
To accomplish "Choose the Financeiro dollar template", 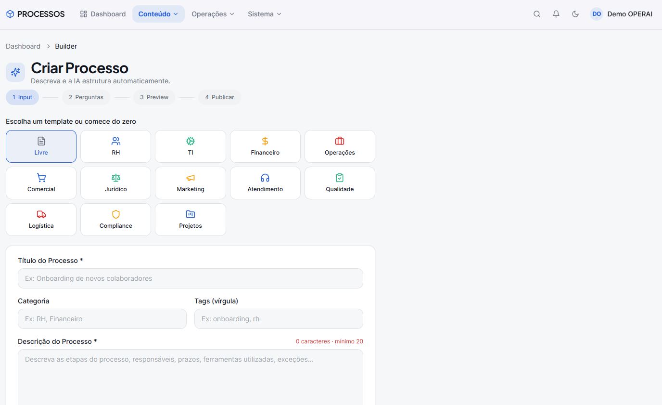I will point(265,146).
